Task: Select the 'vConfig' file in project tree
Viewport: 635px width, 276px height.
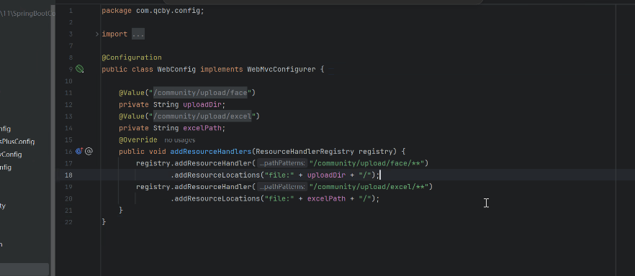Action: pos(11,155)
